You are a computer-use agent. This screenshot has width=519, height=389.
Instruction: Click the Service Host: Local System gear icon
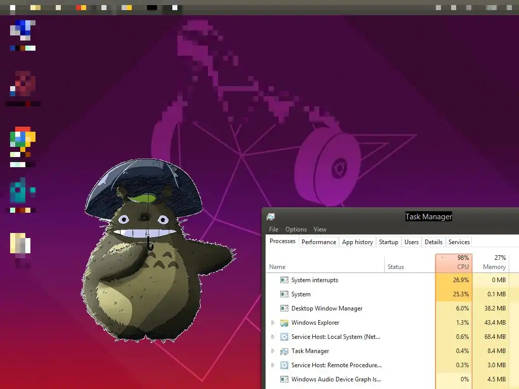[284, 337]
